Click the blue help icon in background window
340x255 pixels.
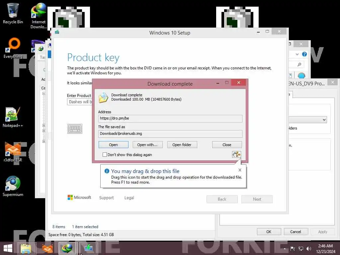[304, 54]
